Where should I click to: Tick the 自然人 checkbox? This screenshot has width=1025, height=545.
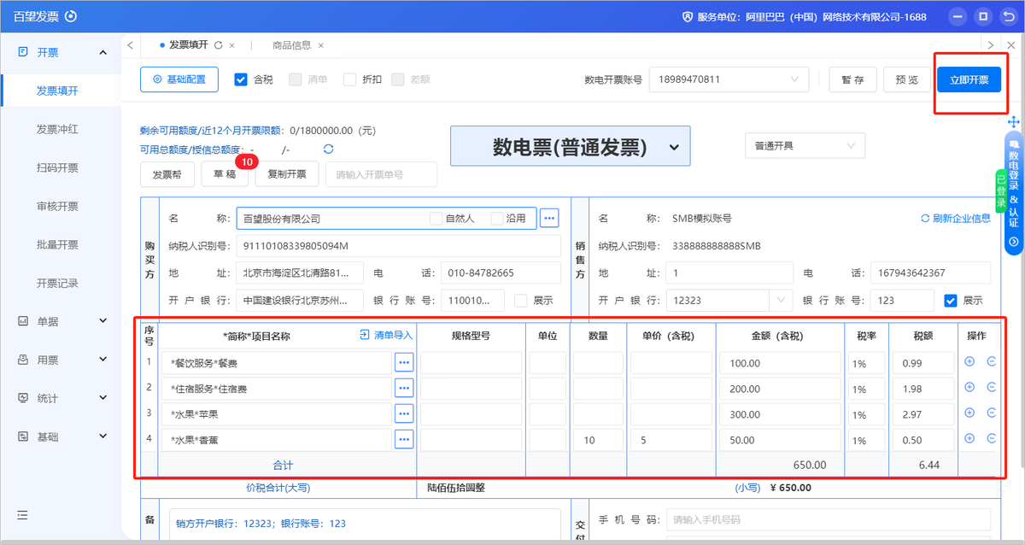click(436, 218)
